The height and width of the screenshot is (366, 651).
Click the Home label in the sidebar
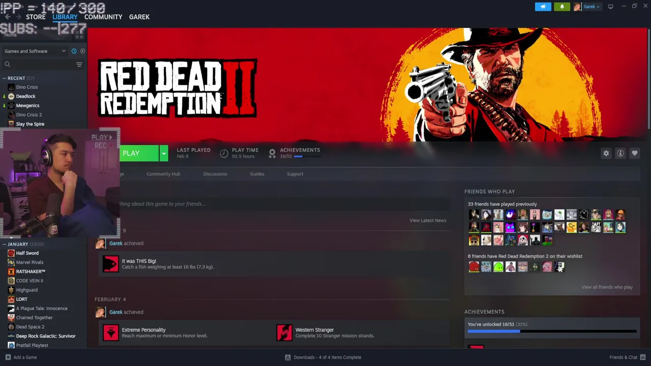[11, 35]
